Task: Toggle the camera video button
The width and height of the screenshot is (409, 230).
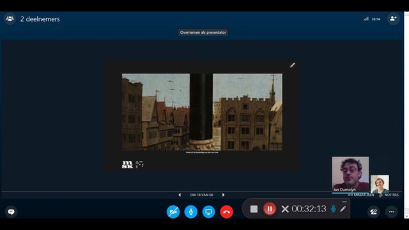Action: (x=173, y=211)
